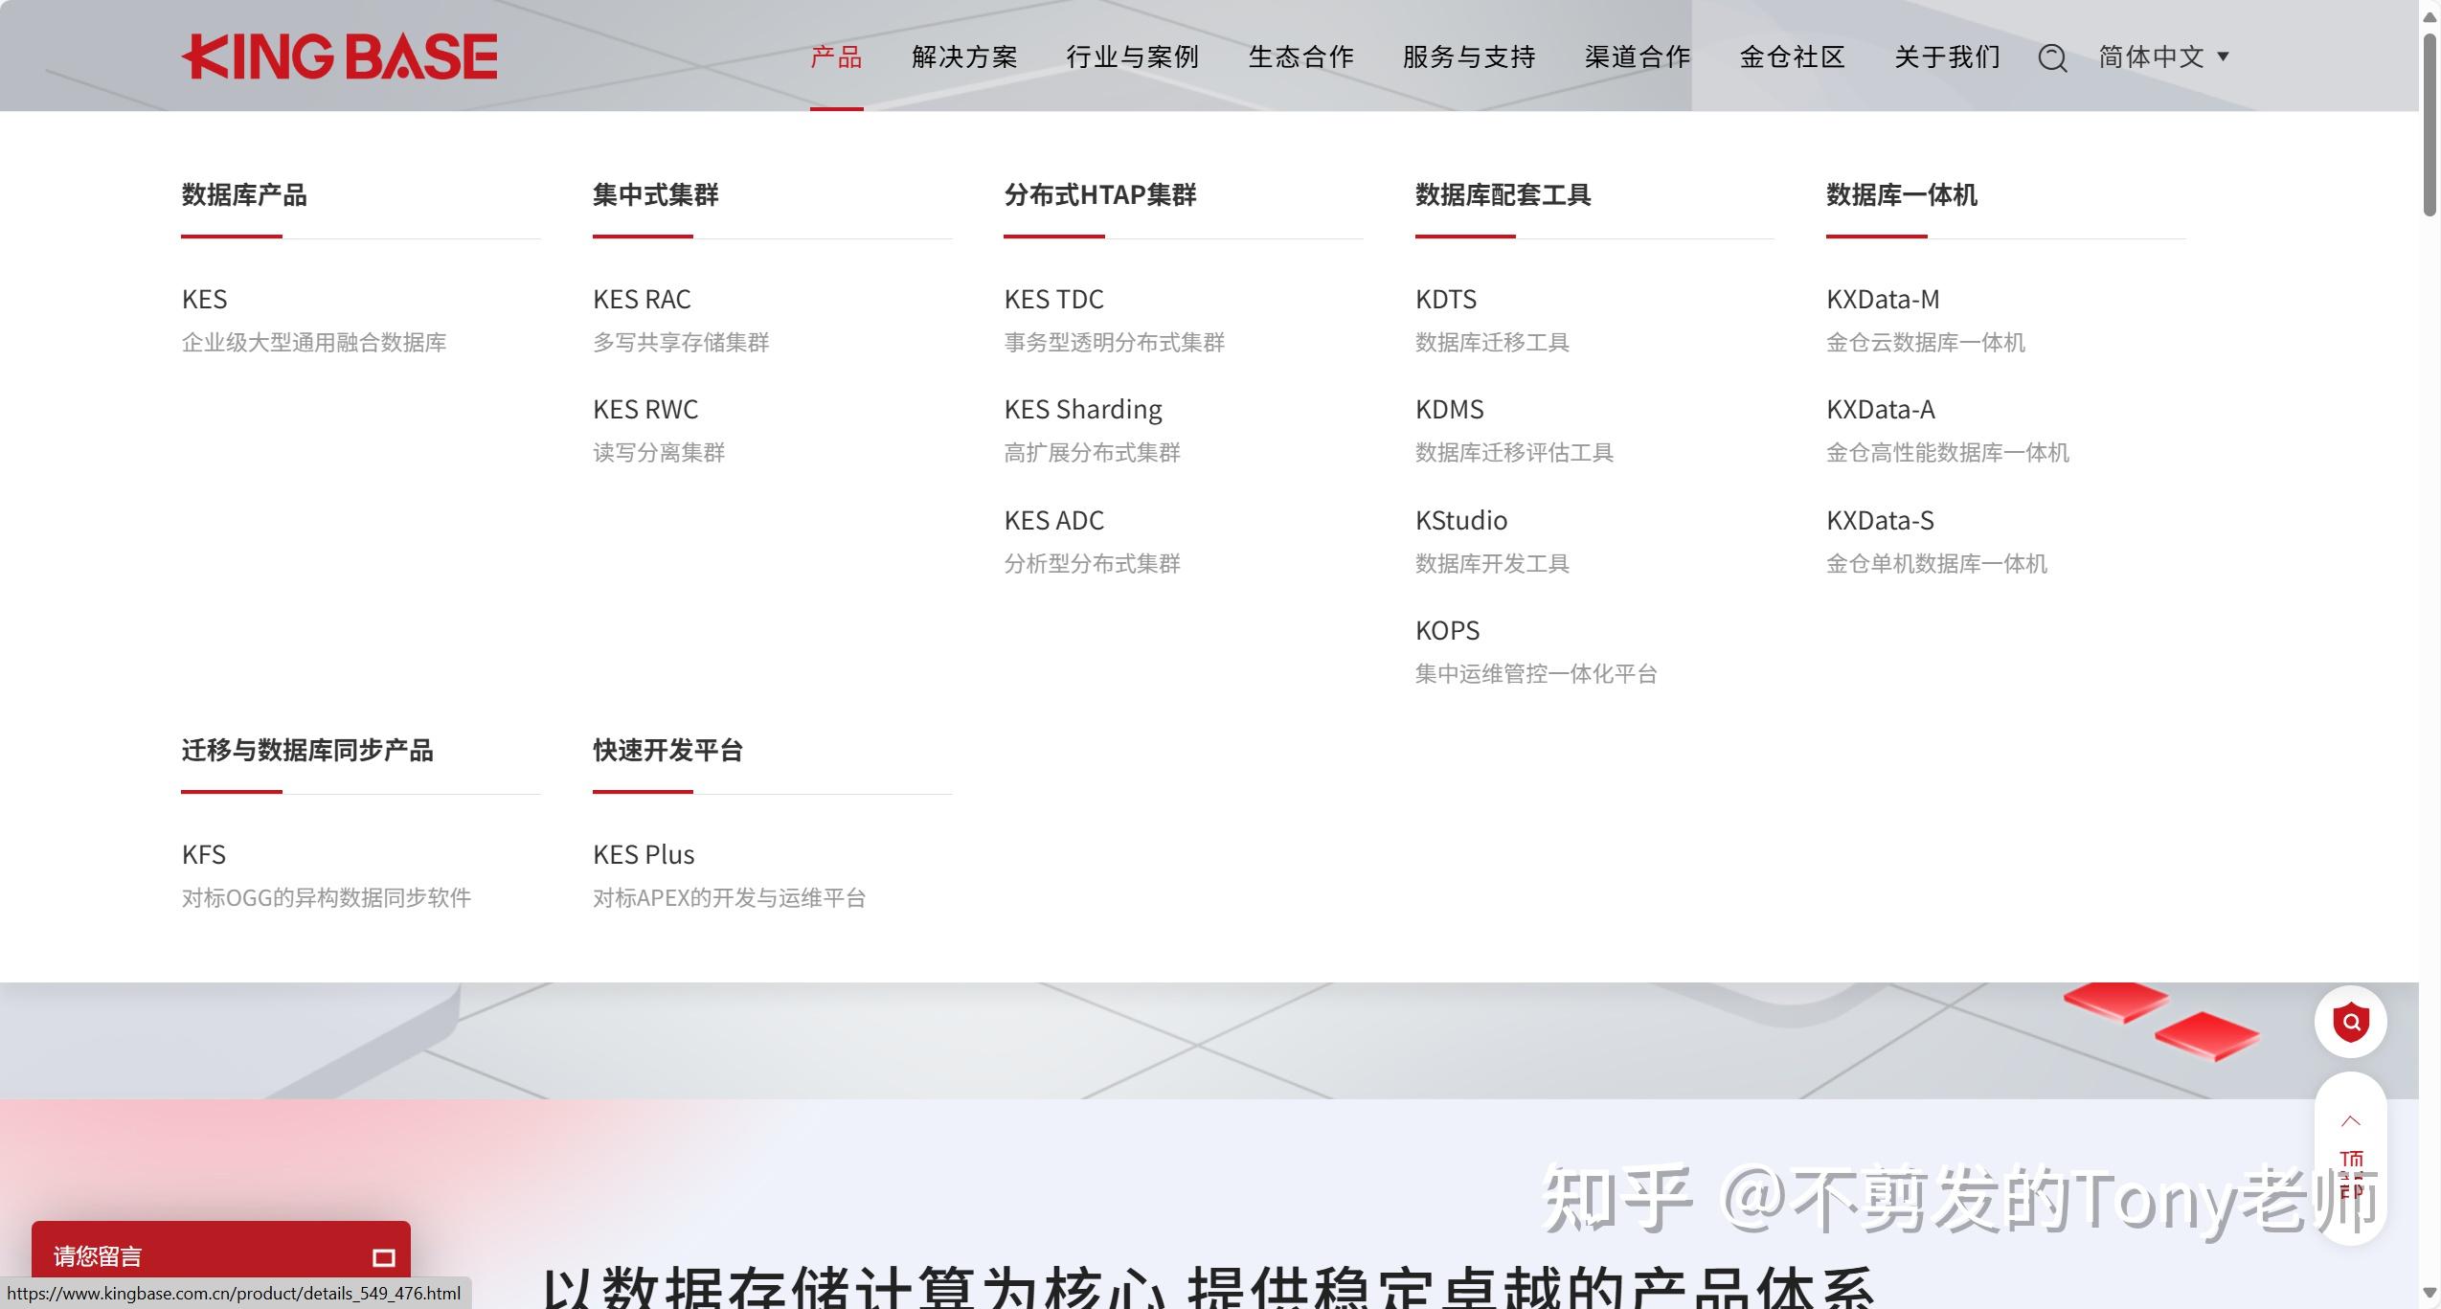Open the KDTS migration tool link

pyautogui.click(x=1445, y=299)
